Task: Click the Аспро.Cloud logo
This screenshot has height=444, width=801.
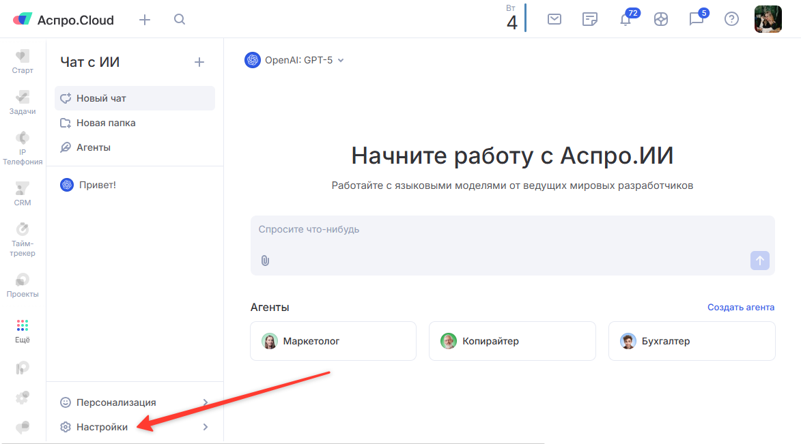Action: pos(64,20)
